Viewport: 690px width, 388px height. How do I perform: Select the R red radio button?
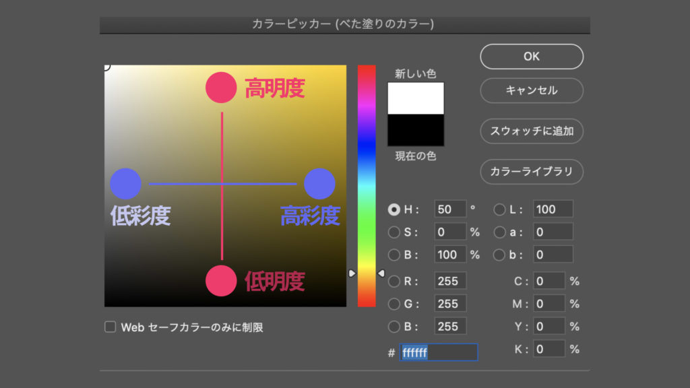pos(394,281)
